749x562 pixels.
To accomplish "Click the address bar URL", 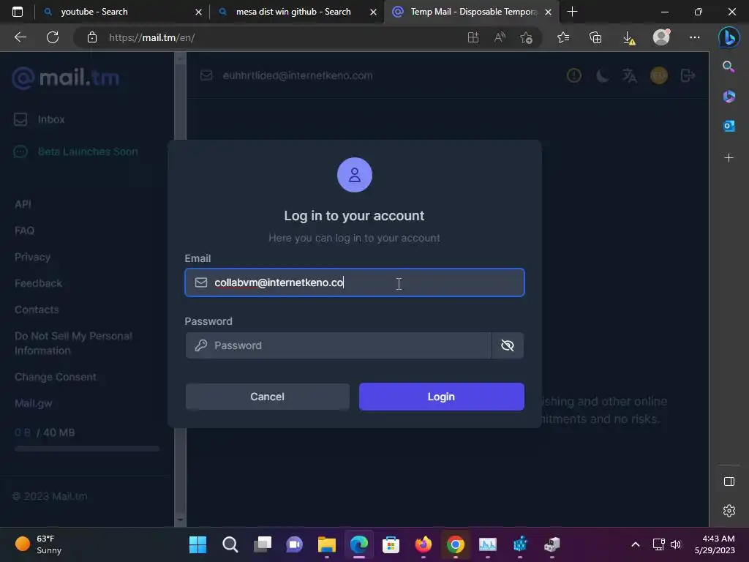I will tap(152, 37).
